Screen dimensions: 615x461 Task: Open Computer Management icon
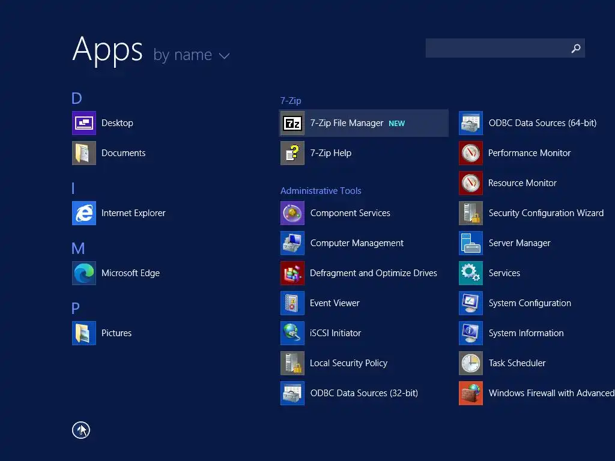click(292, 243)
